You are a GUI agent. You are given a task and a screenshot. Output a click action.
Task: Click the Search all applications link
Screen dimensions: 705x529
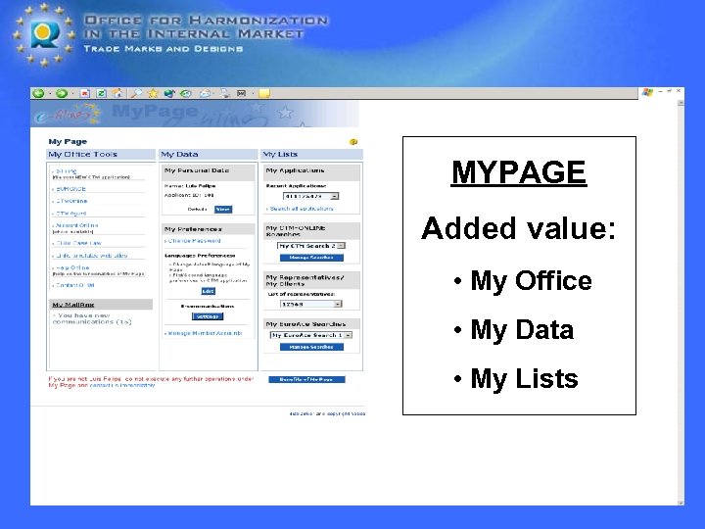coord(302,209)
